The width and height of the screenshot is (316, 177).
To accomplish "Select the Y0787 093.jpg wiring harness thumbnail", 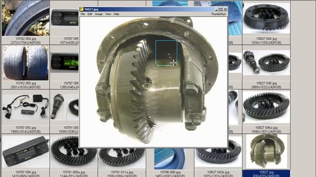I will pyautogui.click(x=26, y=107).
